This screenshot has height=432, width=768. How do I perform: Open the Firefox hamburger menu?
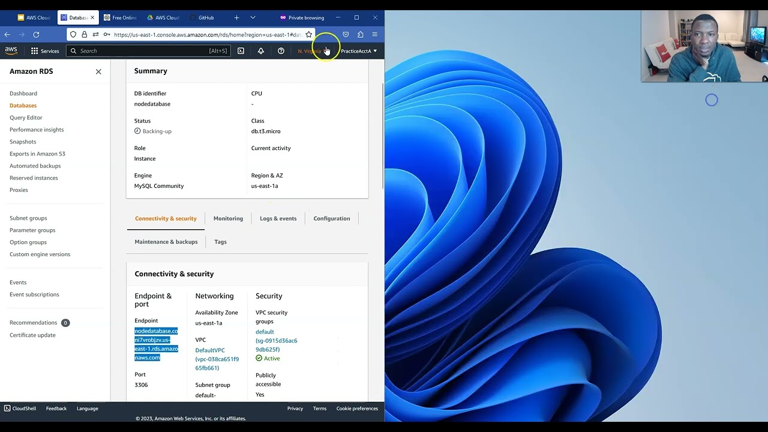374,35
